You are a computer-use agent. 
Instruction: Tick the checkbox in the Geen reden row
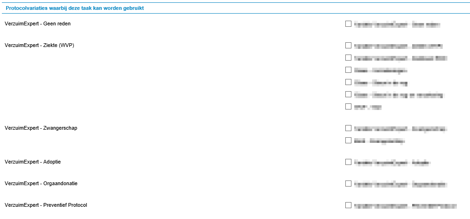click(348, 24)
